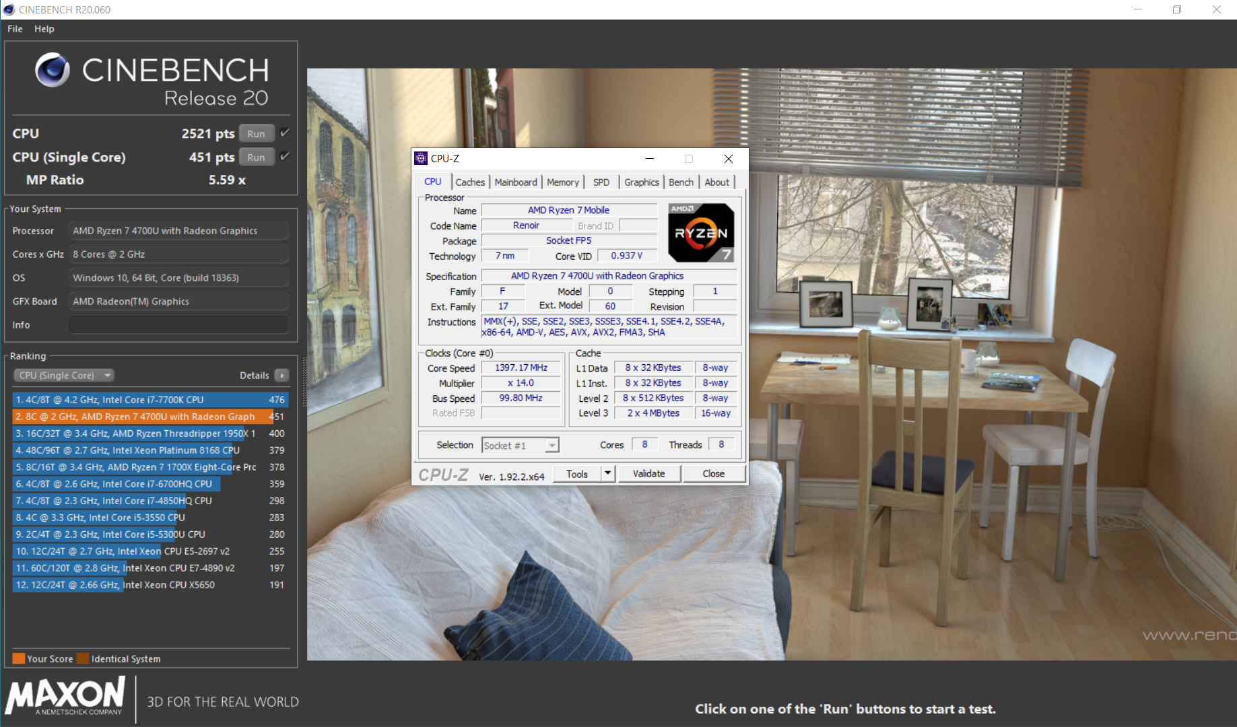This screenshot has height=727, width=1237.
Task: Select ranking row 5 Ryzen 7 1700X
Action: click(151, 466)
